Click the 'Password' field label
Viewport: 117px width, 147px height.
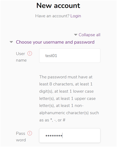click(x=21, y=137)
